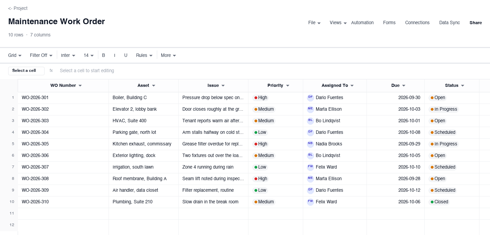Open the font size 14 dropdown
The width and height of the screenshot is (490, 235).
click(x=89, y=55)
